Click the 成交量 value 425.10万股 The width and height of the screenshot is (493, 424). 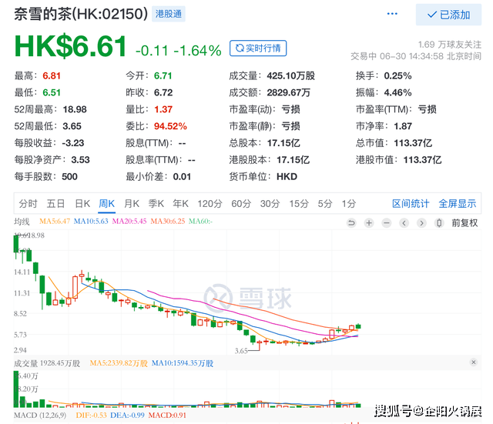coord(291,75)
